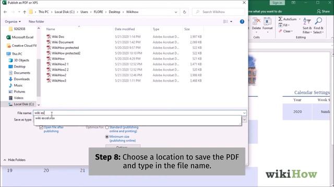Click the Search Wikihow box
This screenshot has width=334, height=187.
pyautogui.click(x=219, y=12)
